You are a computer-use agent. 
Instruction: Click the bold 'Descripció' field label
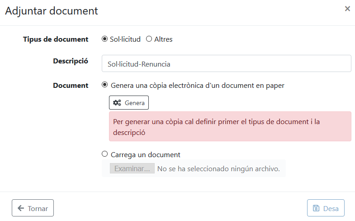coord(71,61)
